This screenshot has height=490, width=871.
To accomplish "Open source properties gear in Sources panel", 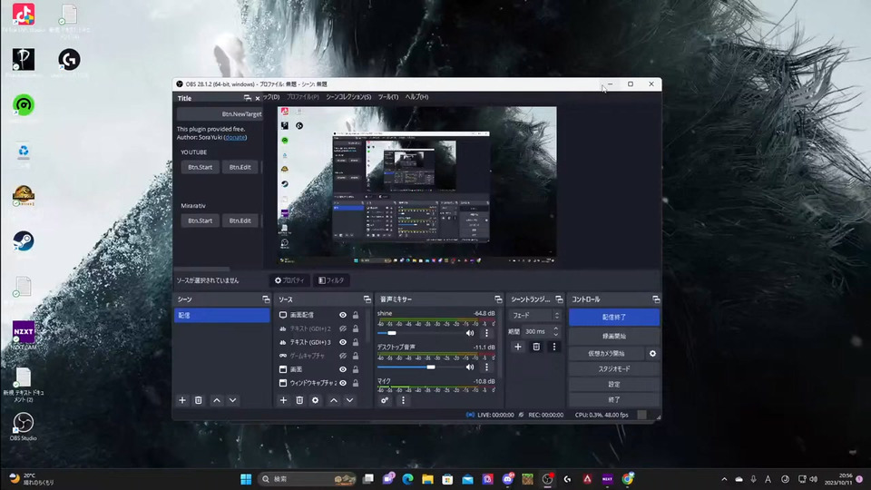I will (x=316, y=400).
